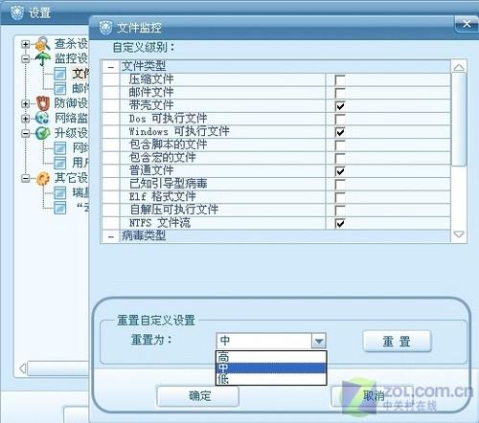Select the 用户 page icon under upgrade settings
Image resolution: width=479 pixels, height=423 pixels.
pyautogui.click(x=60, y=163)
